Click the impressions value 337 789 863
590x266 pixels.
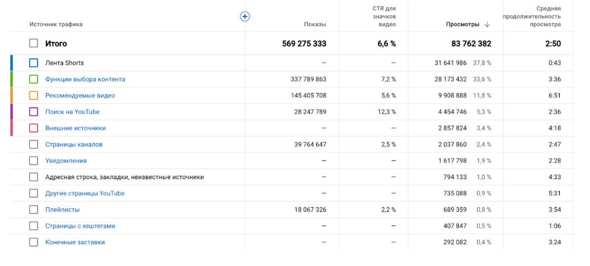pos(309,79)
